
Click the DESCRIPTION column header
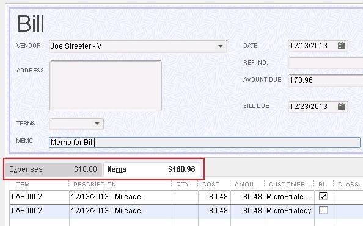coord(95,184)
